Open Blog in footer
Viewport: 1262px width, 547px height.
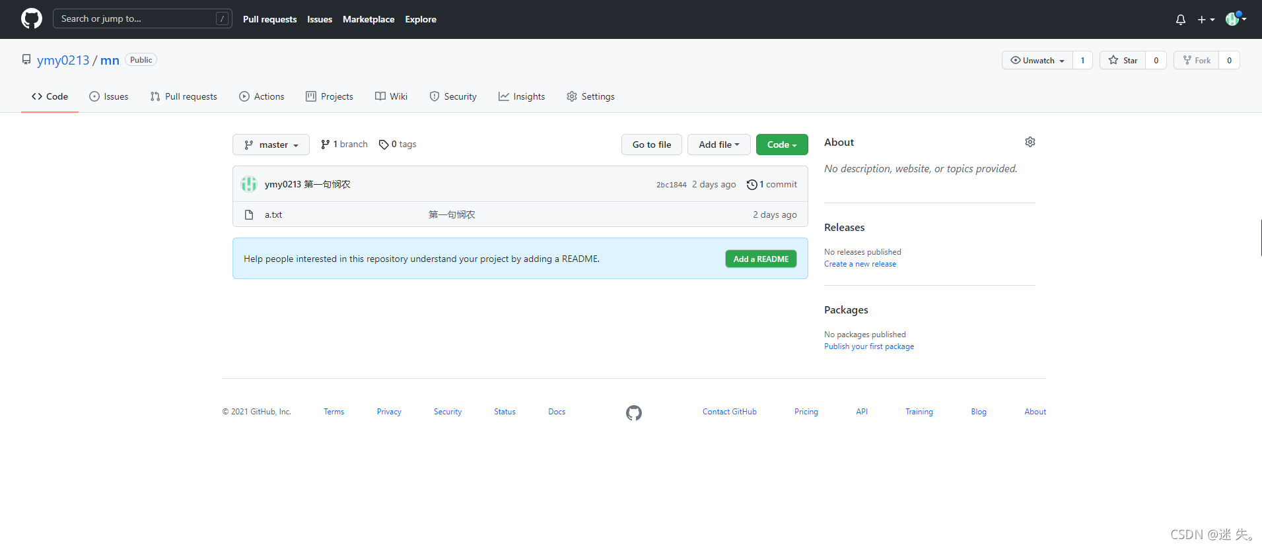pos(979,412)
